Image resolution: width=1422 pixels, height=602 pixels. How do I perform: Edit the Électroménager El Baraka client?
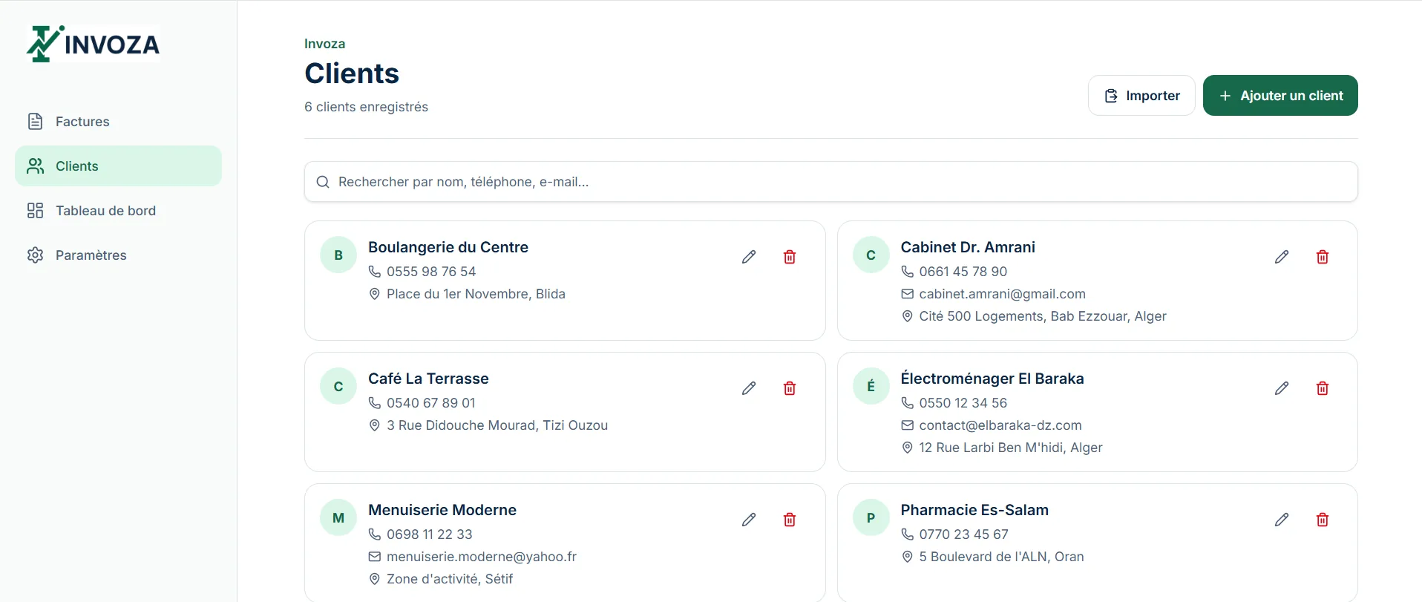(x=1282, y=388)
